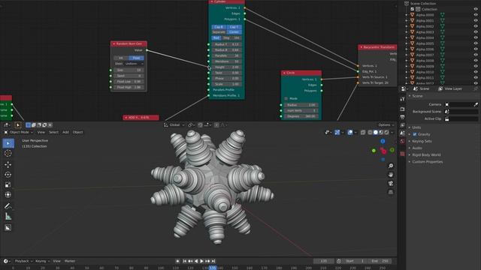The height and width of the screenshot is (270, 481).
Task: Open the viewport Select menu
Action: [53, 132]
